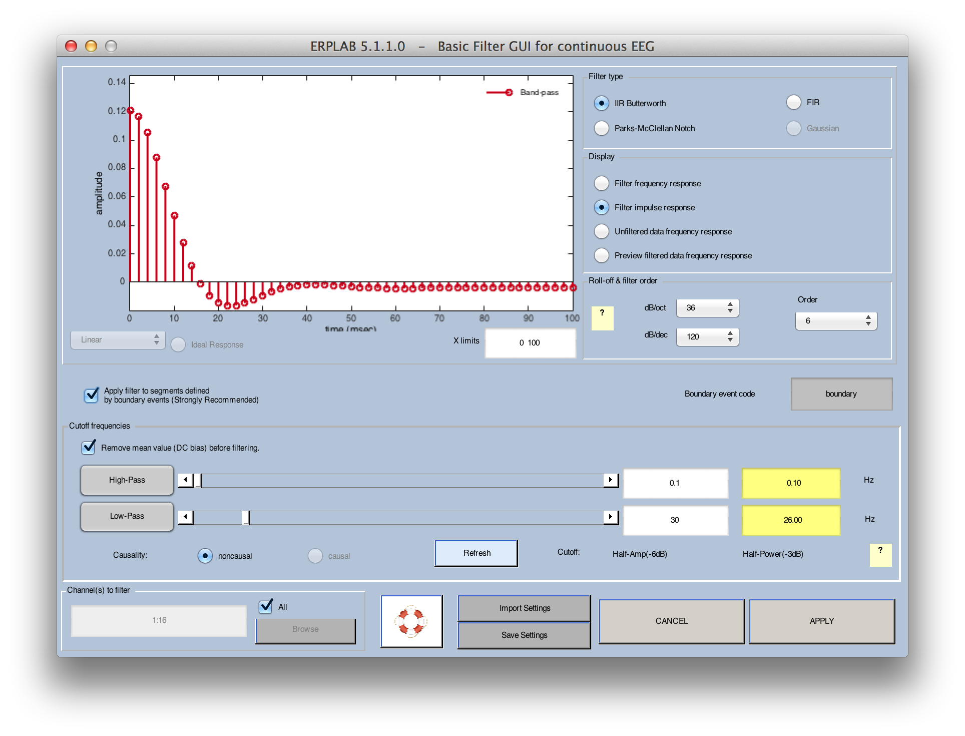
Task: Select the FIR filter type
Action: tap(794, 103)
